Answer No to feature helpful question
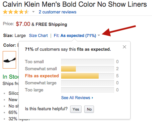 point(89,109)
